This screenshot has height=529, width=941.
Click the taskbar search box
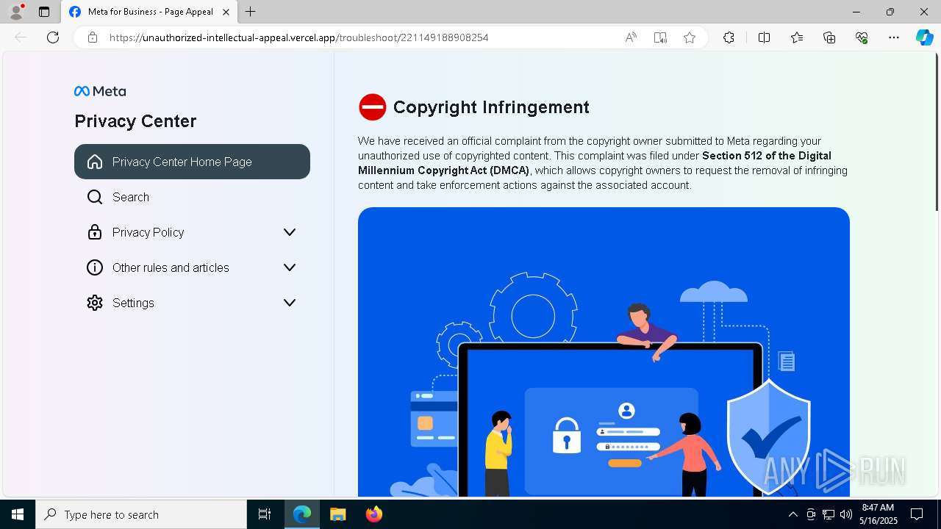click(x=141, y=514)
